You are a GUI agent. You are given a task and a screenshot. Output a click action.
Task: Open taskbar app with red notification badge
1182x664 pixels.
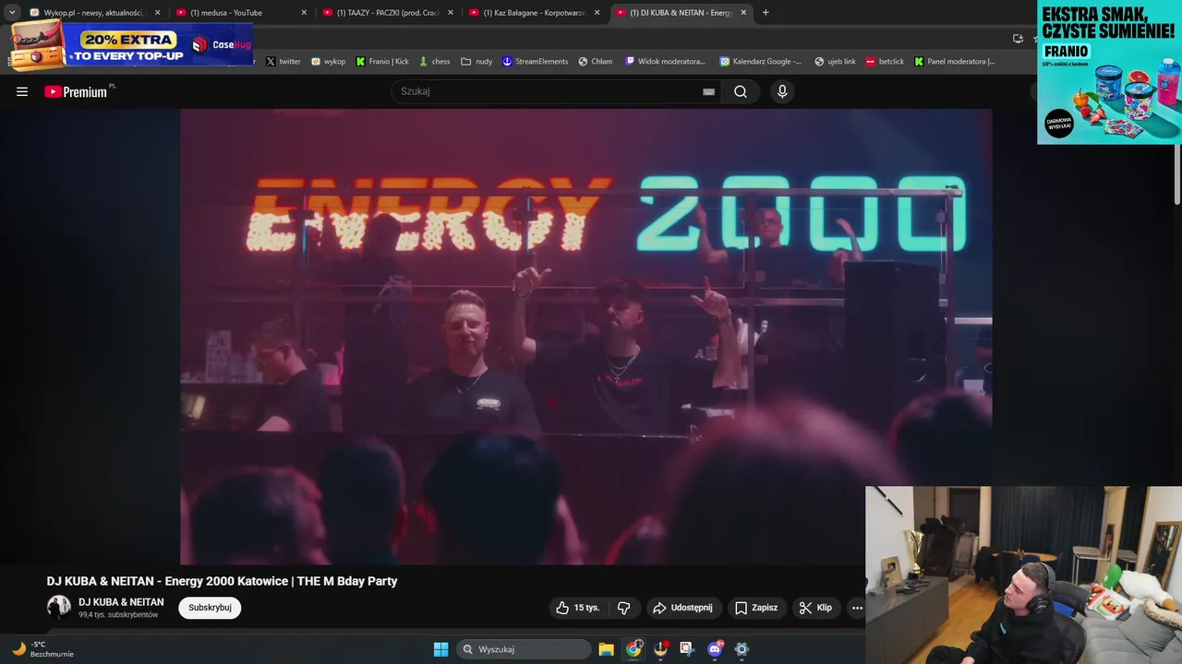660,649
